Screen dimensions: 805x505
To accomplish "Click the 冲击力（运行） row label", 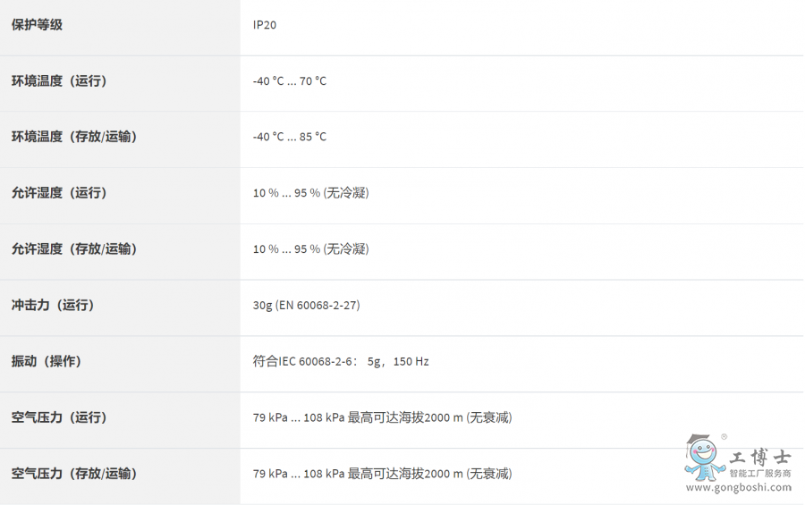I will (52, 306).
